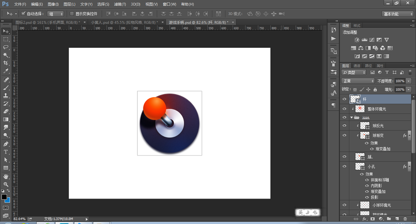Select the Lasso tool
This screenshot has width=416, height=224.
(x=6, y=47)
